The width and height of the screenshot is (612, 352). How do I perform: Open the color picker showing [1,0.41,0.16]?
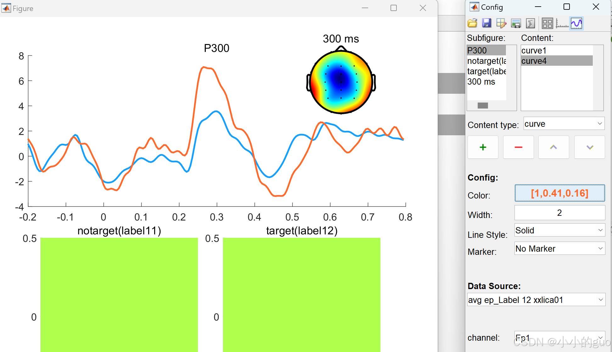[x=560, y=193]
